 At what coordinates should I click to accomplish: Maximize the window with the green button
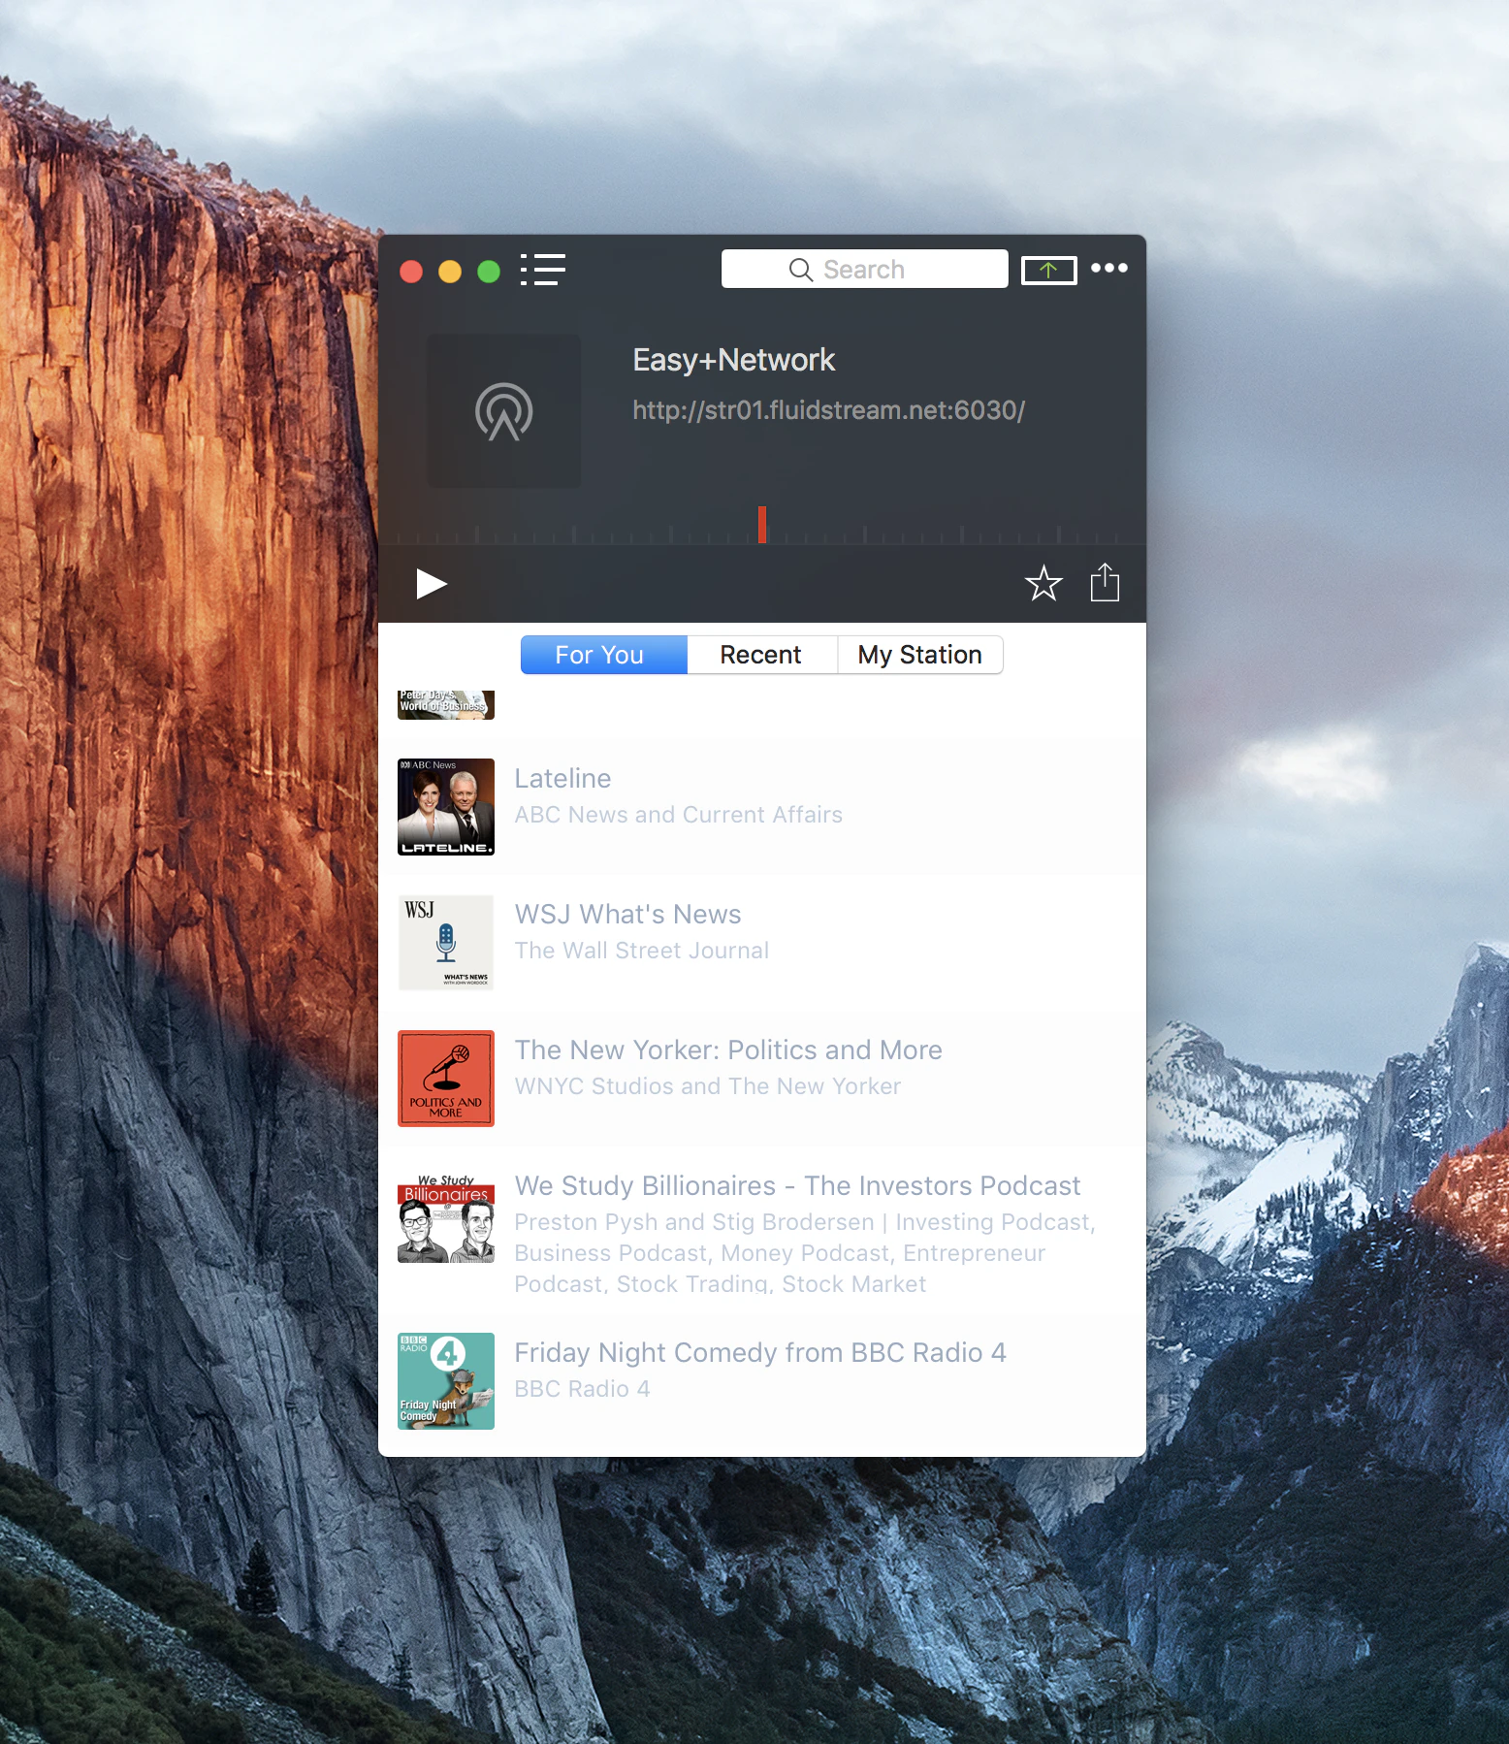[x=489, y=272]
